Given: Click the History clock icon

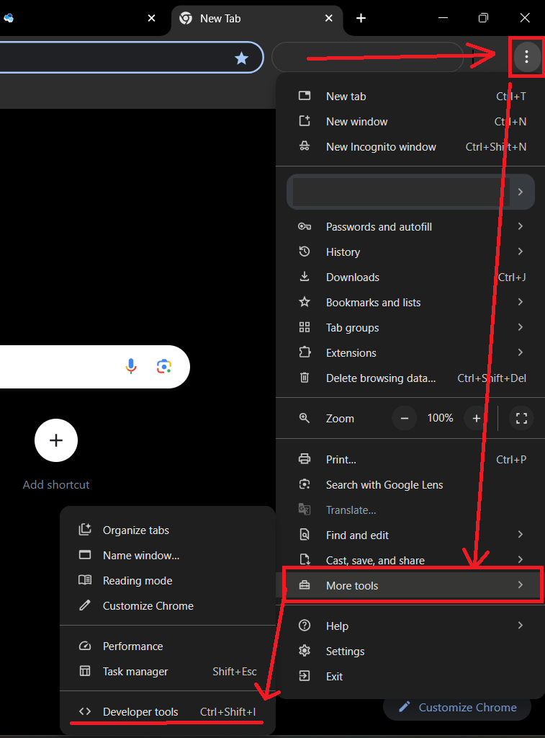Looking at the screenshot, I should pyautogui.click(x=305, y=252).
